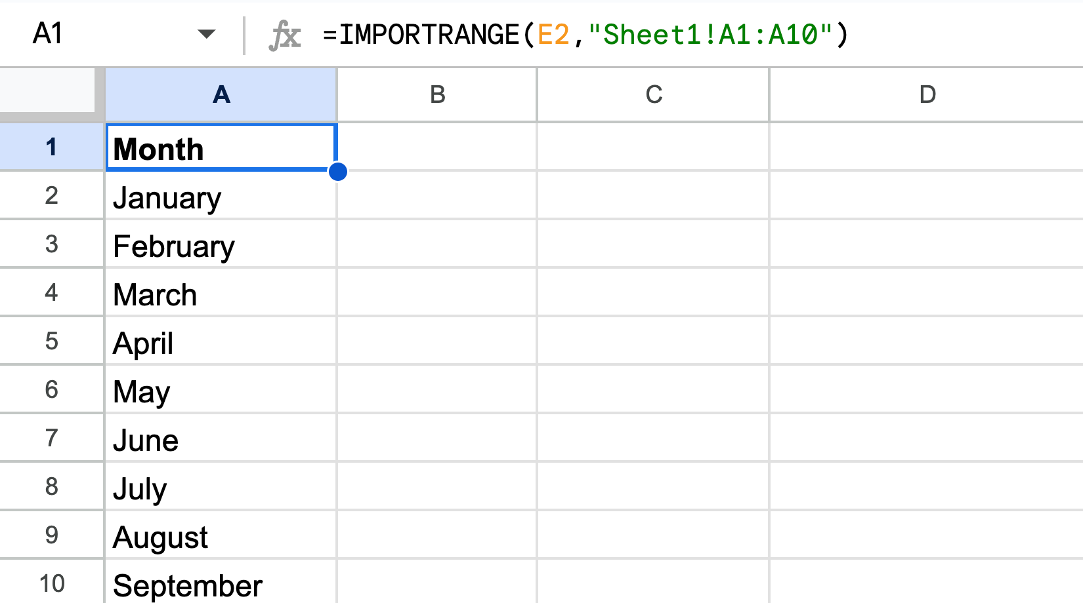
Task: Select the September cell
Action: pyautogui.click(x=221, y=582)
